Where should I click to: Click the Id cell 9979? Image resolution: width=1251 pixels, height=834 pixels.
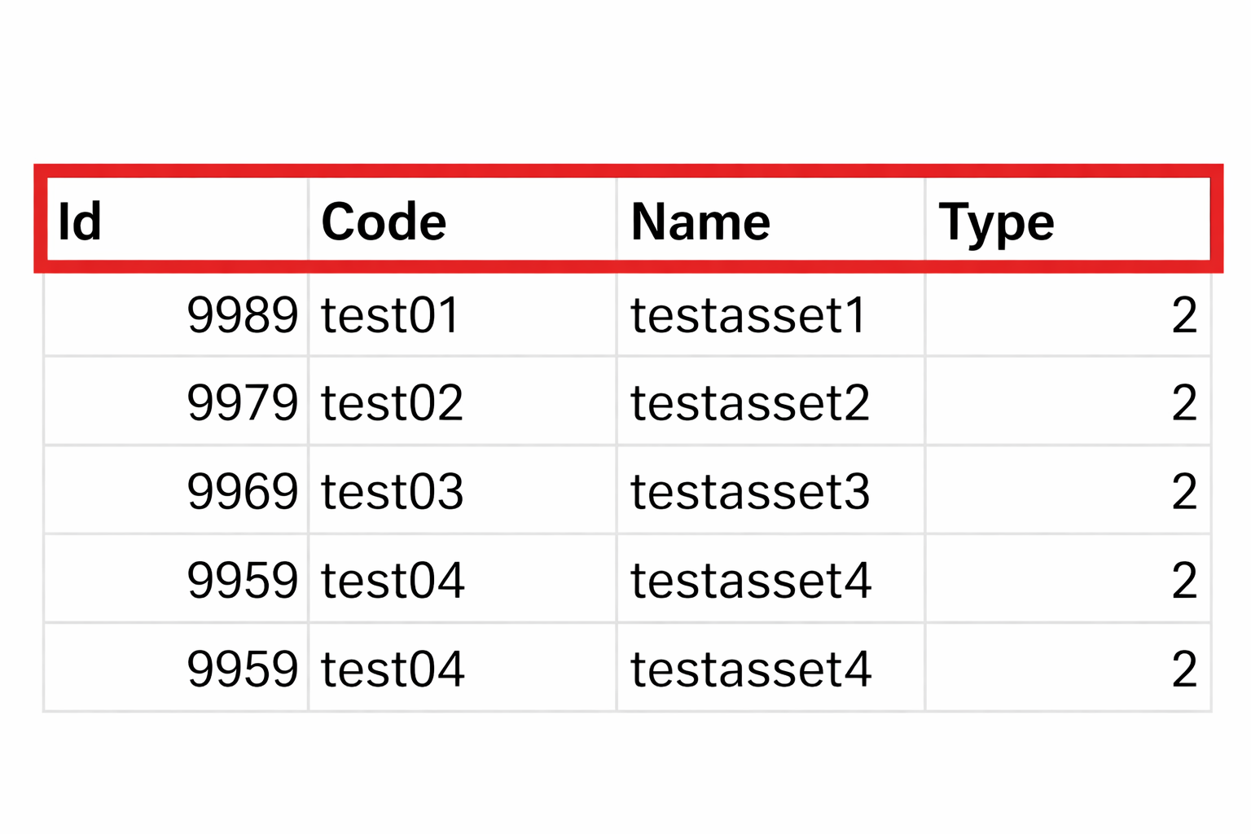coord(242,402)
